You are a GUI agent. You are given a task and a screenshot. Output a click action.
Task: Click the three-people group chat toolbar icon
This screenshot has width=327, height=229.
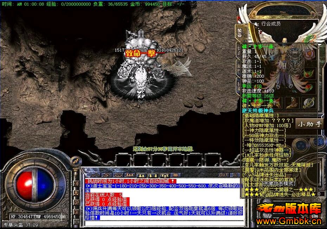[x=130, y=175]
